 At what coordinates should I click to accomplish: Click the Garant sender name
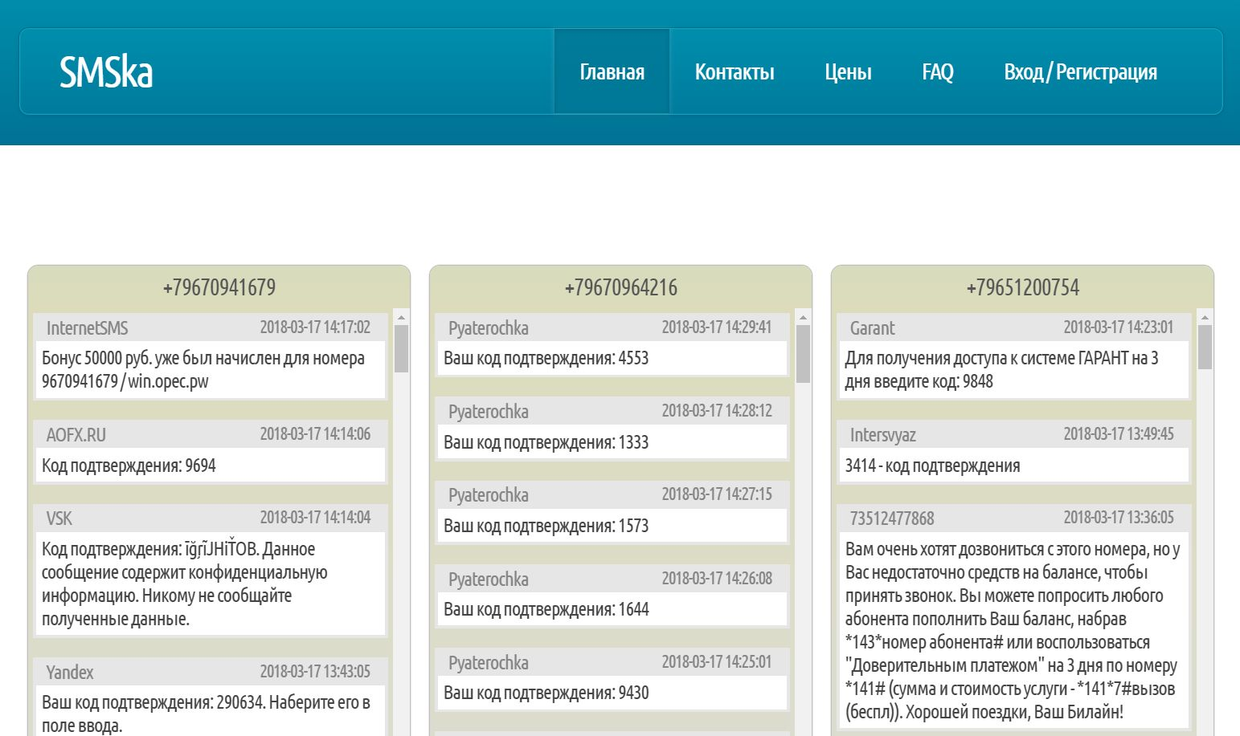(x=872, y=328)
